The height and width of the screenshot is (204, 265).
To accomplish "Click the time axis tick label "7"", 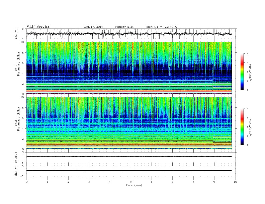I will (x=173, y=182).
